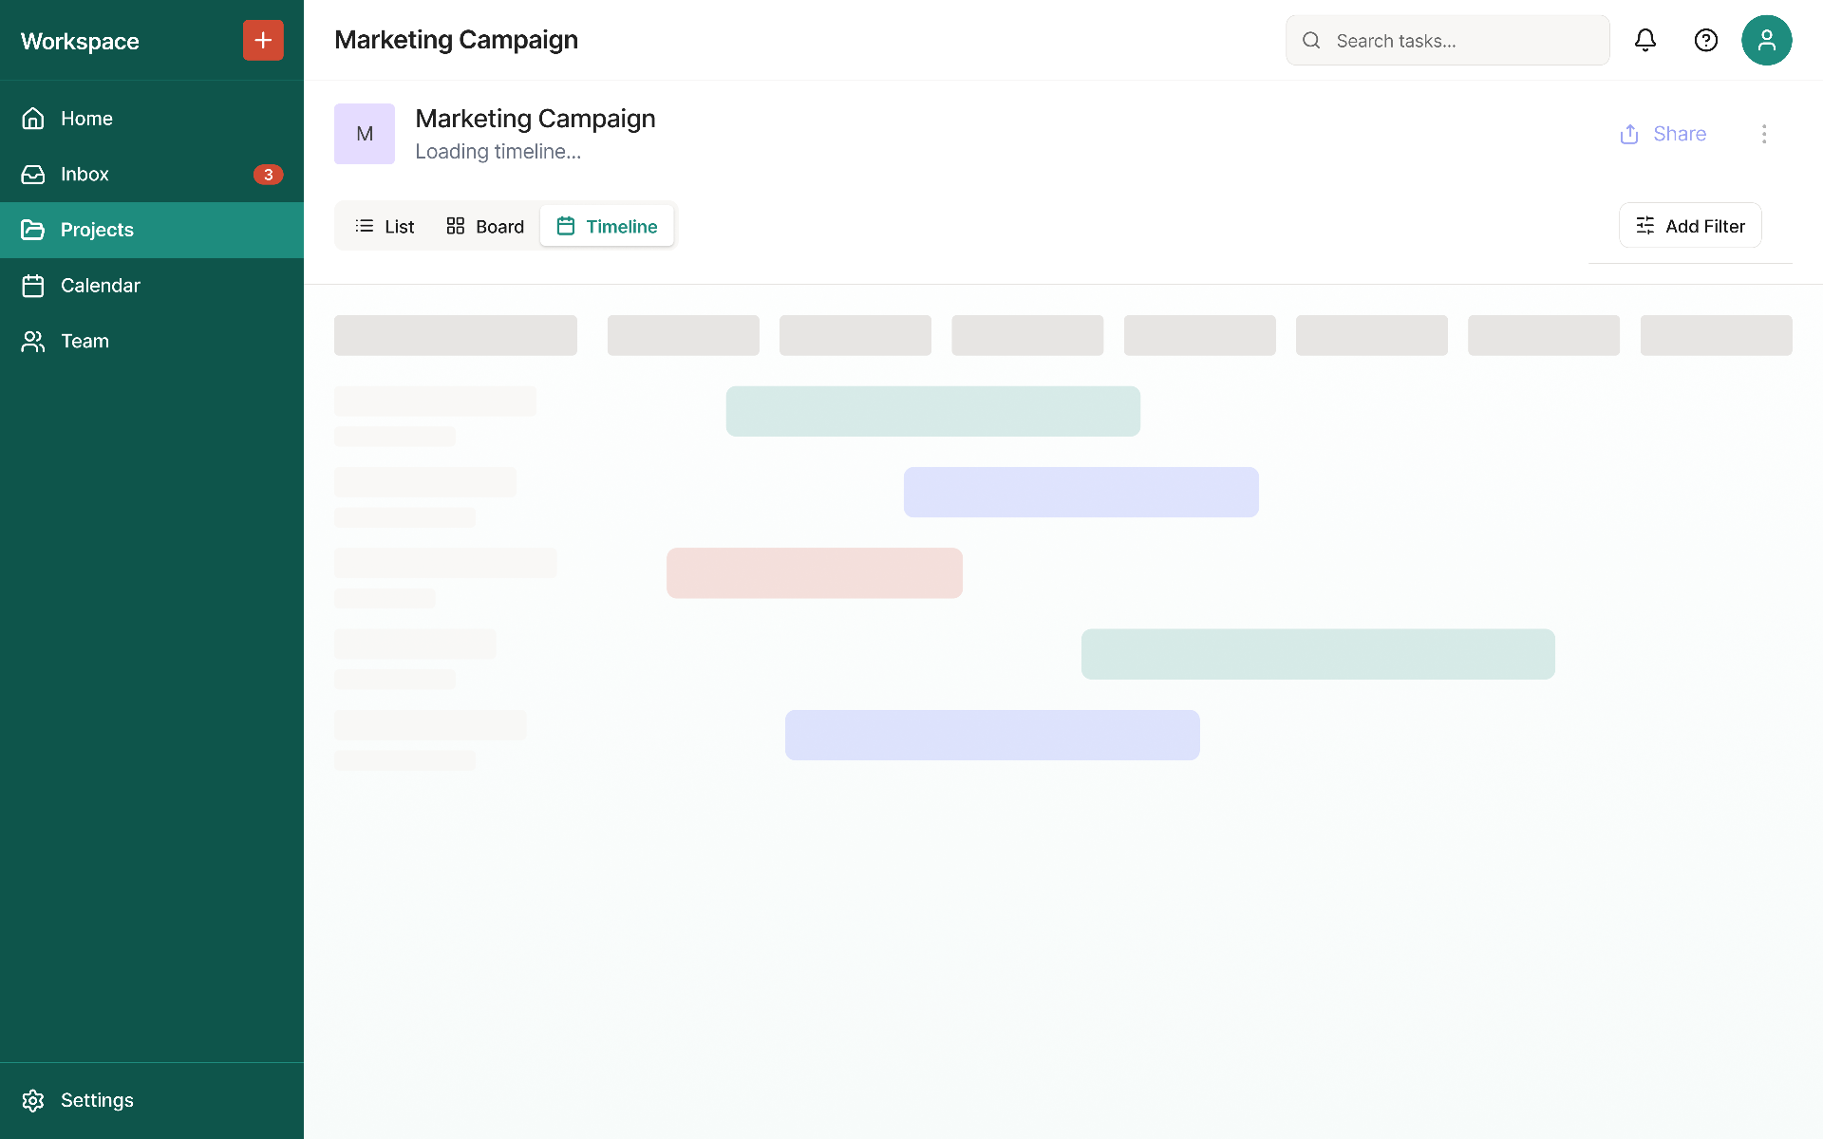Click the Add Filter button
1823x1139 pixels.
coord(1690,226)
